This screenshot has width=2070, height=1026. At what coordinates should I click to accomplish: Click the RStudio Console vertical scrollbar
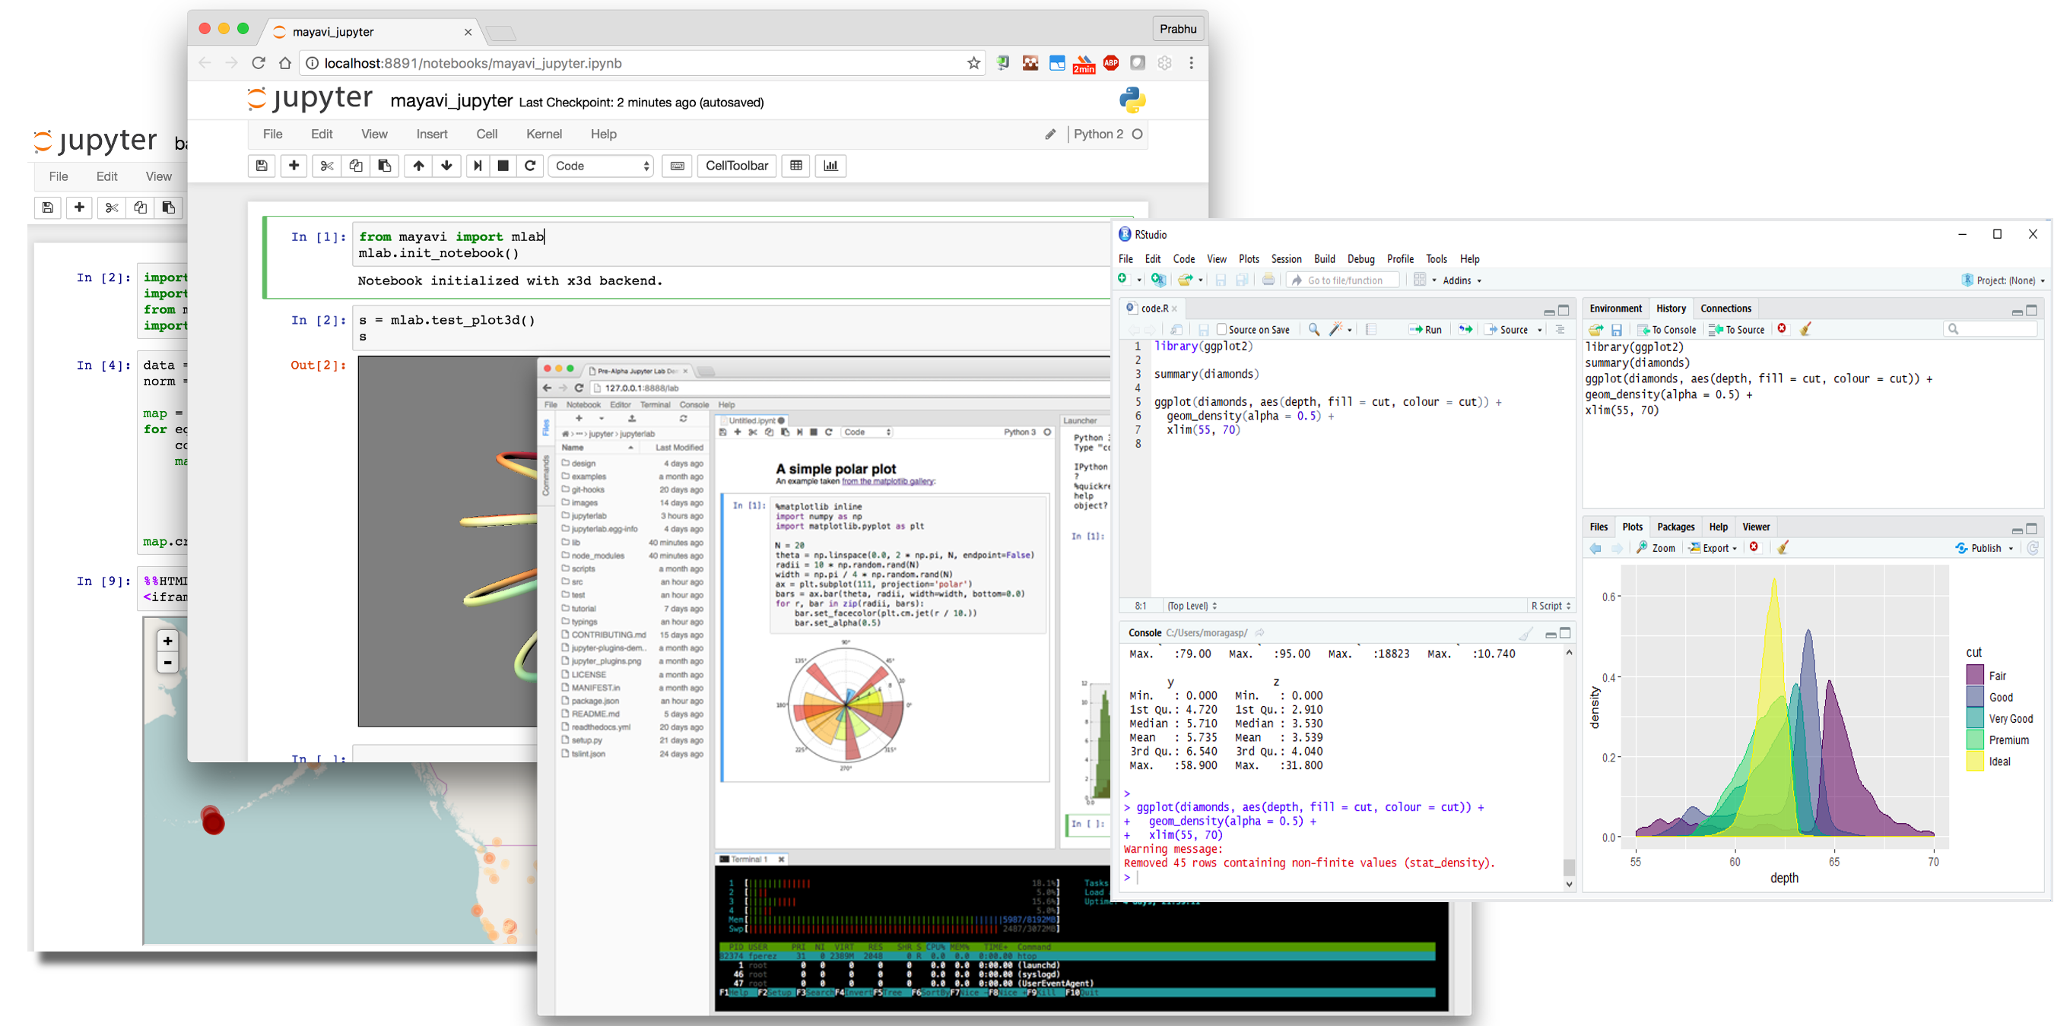pos(1569,768)
